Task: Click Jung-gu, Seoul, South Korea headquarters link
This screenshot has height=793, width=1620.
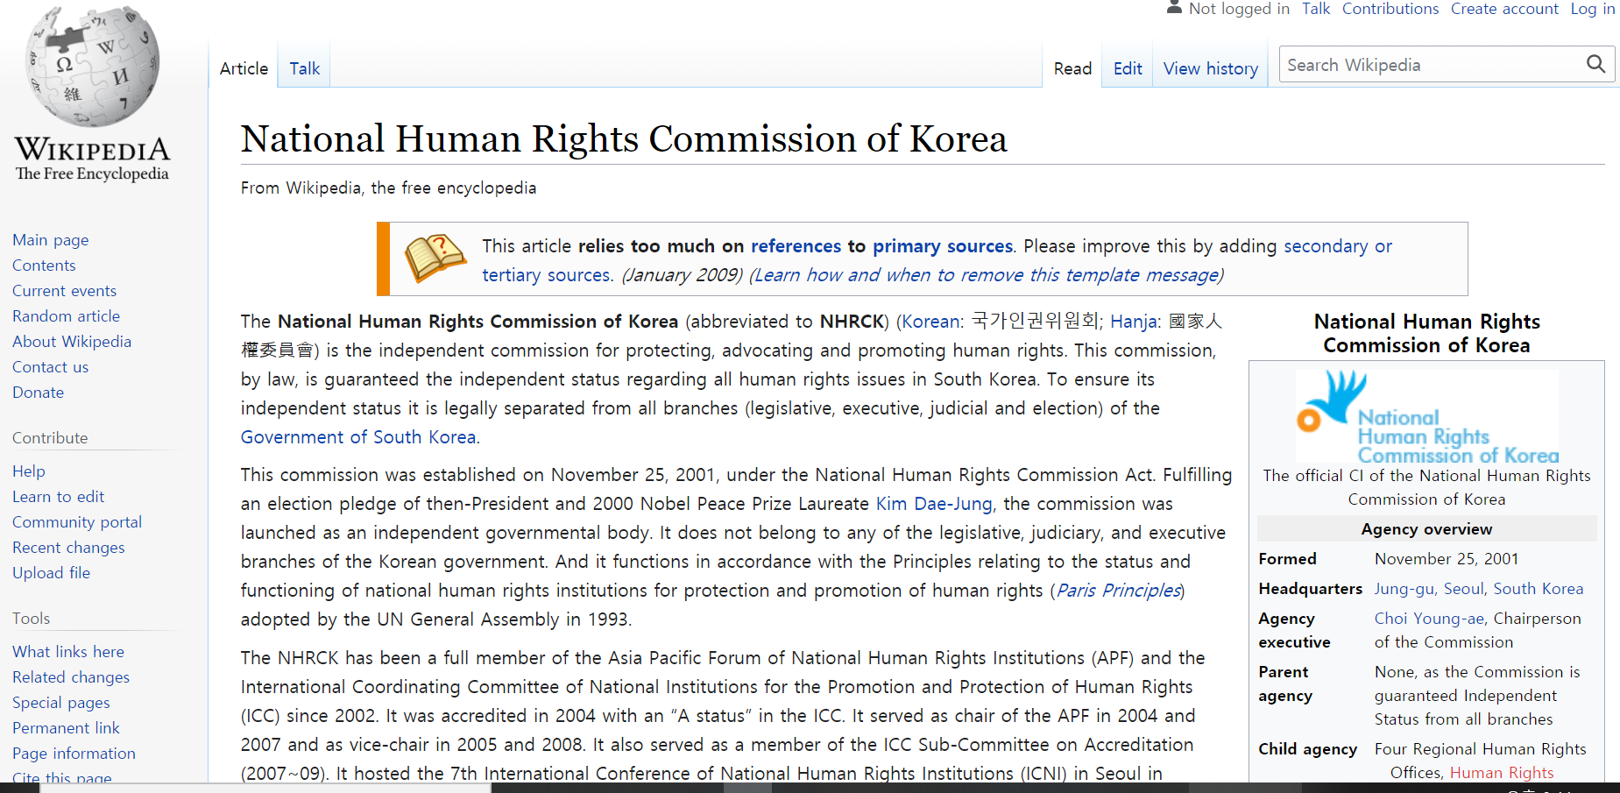Action: coord(1479,589)
